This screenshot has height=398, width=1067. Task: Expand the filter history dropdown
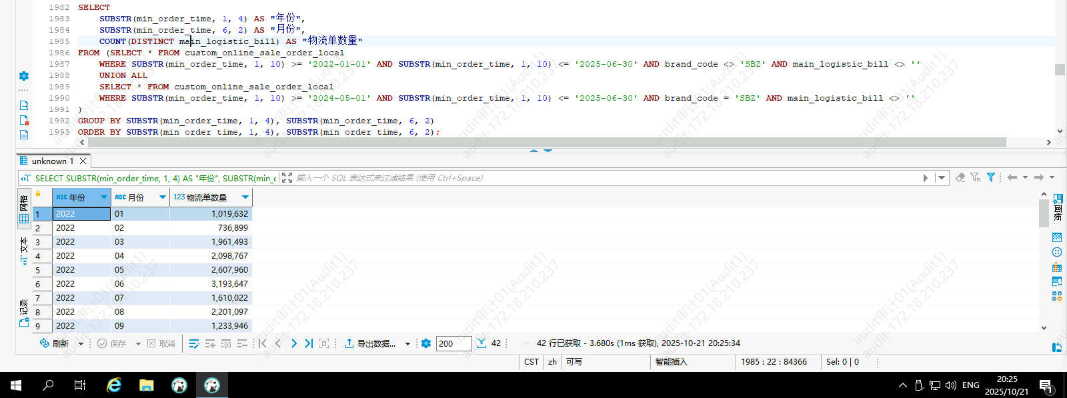(x=942, y=178)
